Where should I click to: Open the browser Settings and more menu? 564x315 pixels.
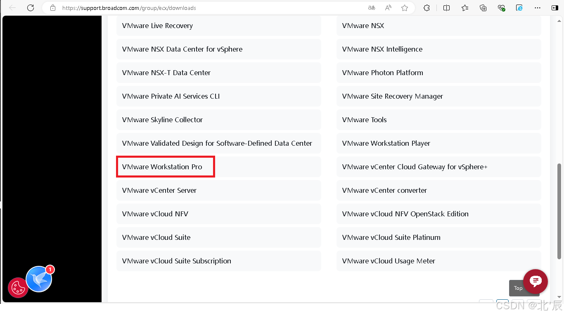[x=538, y=8]
